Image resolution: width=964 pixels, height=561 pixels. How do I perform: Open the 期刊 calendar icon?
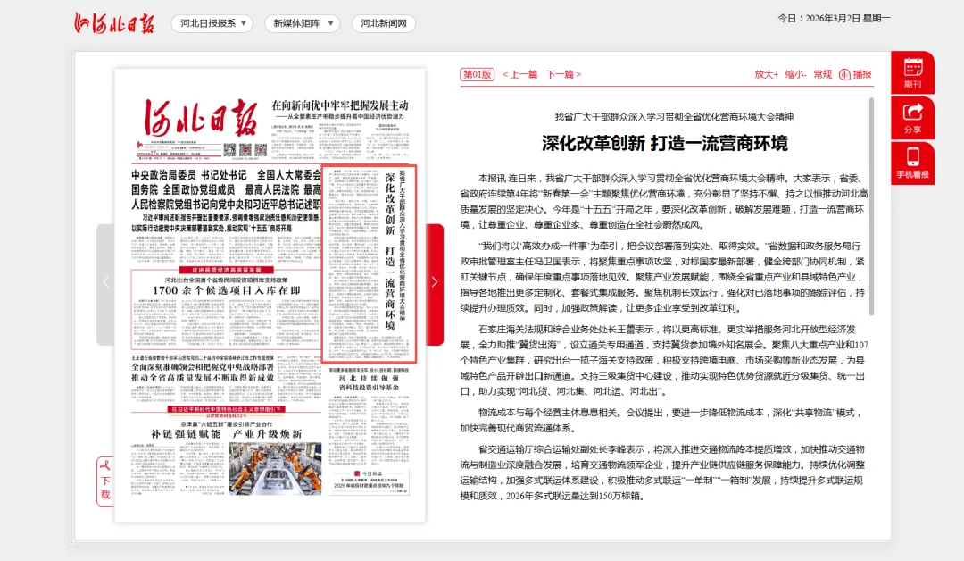tap(912, 72)
